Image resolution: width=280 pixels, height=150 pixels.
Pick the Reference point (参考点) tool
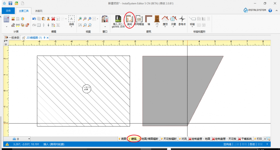(x=182, y=20)
